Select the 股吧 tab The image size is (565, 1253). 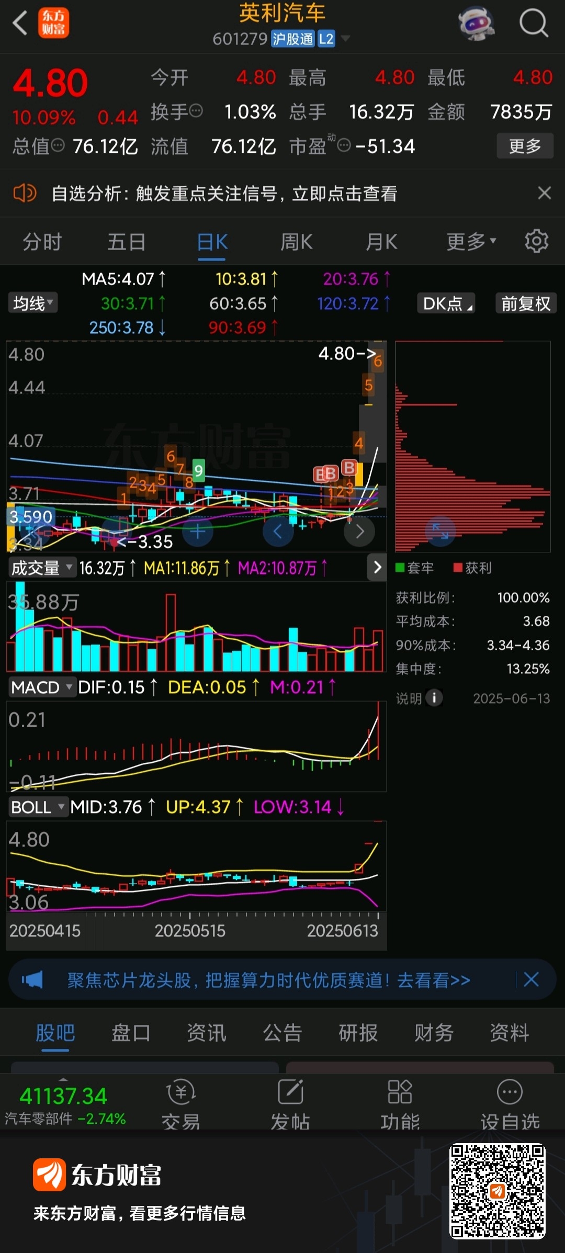[x=55, y=1033]
